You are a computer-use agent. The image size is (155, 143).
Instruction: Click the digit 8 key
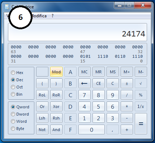(x=99, y=95)
